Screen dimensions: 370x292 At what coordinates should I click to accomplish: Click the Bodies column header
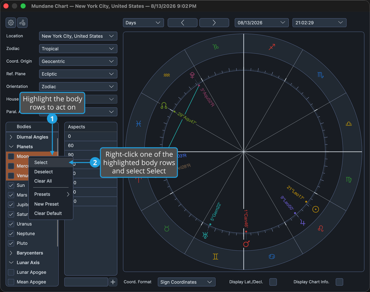click(32, 127)
